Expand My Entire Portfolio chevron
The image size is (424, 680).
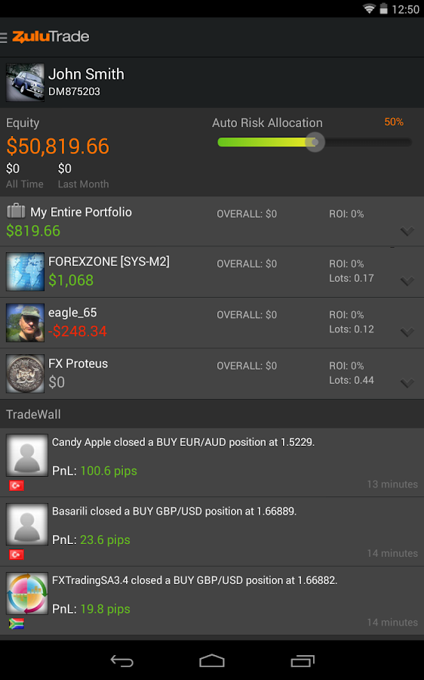click(407, 231)
